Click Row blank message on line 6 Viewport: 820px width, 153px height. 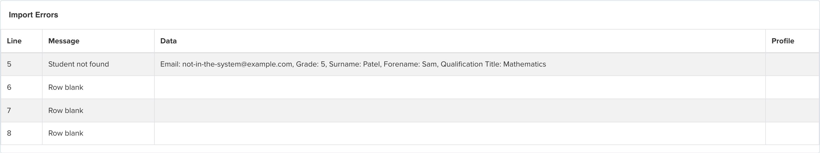pyautogui.click(x=65, y=88)
